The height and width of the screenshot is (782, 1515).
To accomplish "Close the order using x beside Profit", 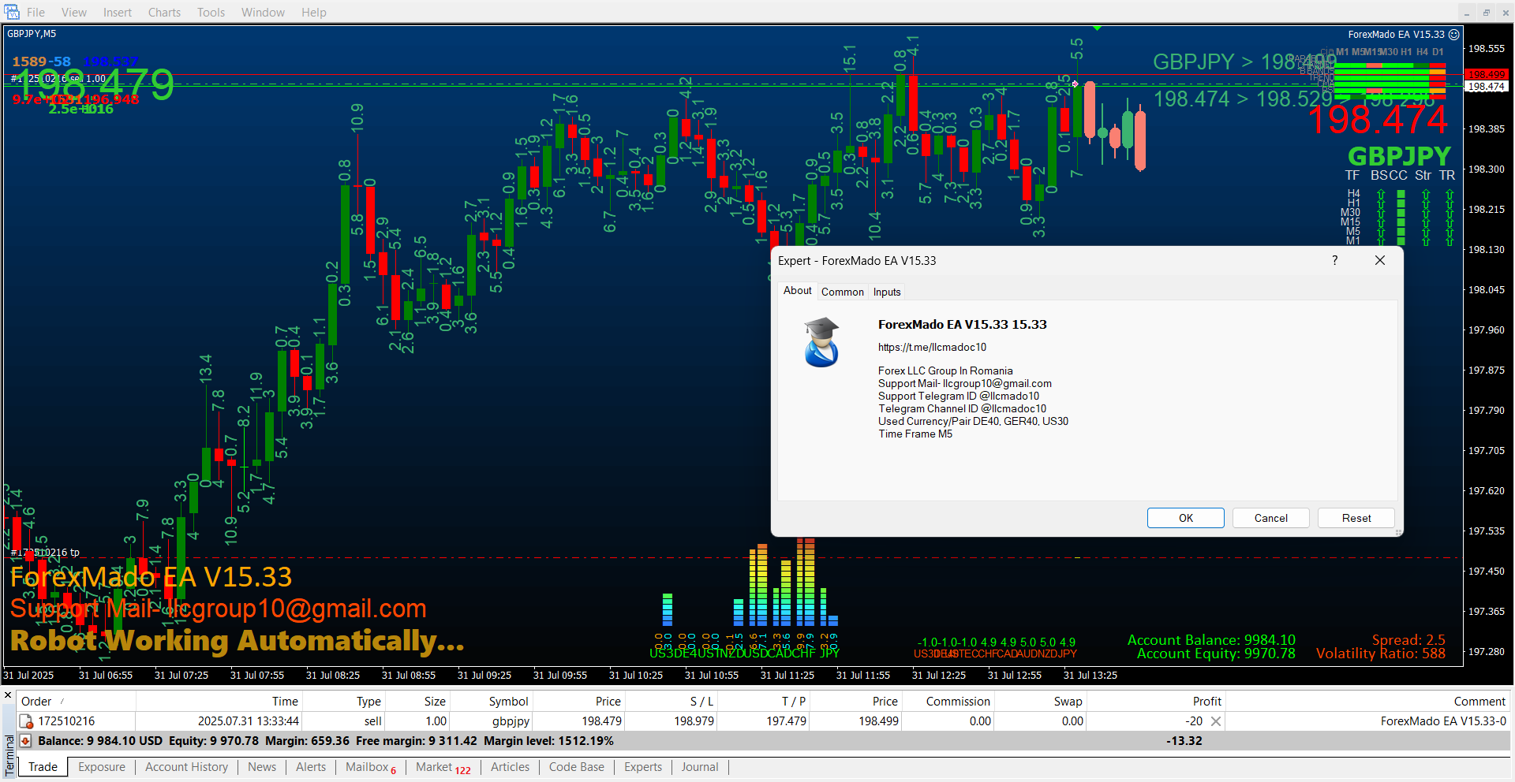I will (1216, 721).
